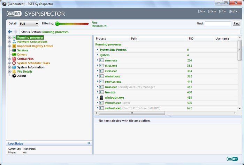Open the List menu
244x165 pixels.
pyautogui.click(x=222, y=11)
